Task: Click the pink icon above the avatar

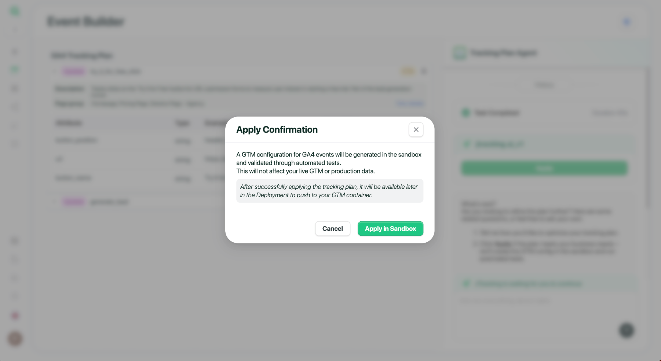Action: tap(15, 316)
